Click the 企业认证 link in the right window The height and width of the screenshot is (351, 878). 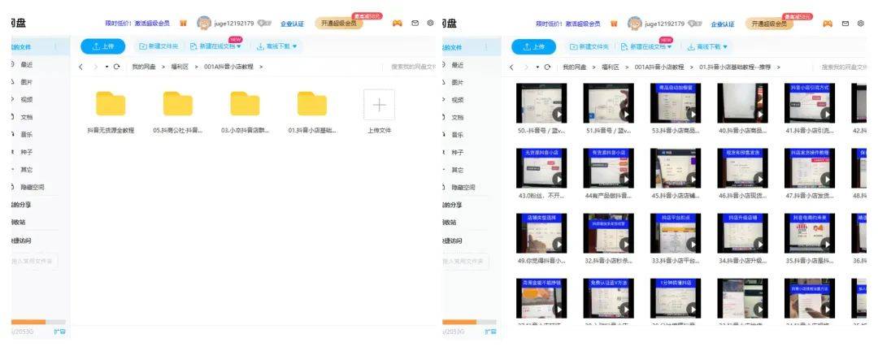coord(723,24)
